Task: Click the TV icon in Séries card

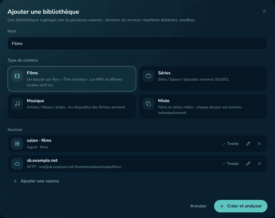Action: pos(148,76)
